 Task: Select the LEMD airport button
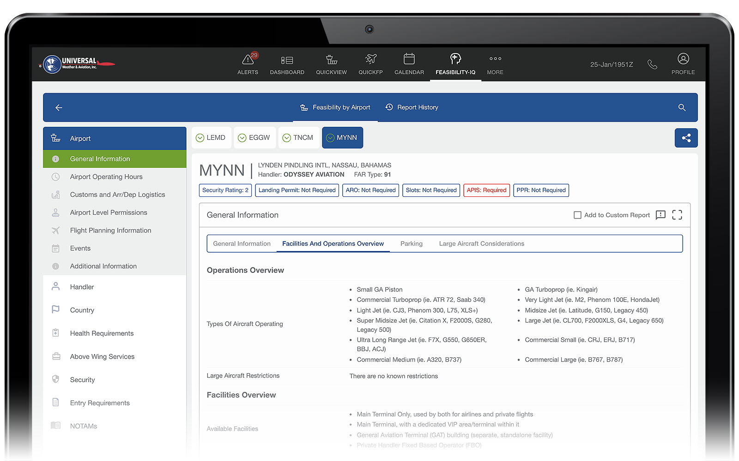[211, 138]
